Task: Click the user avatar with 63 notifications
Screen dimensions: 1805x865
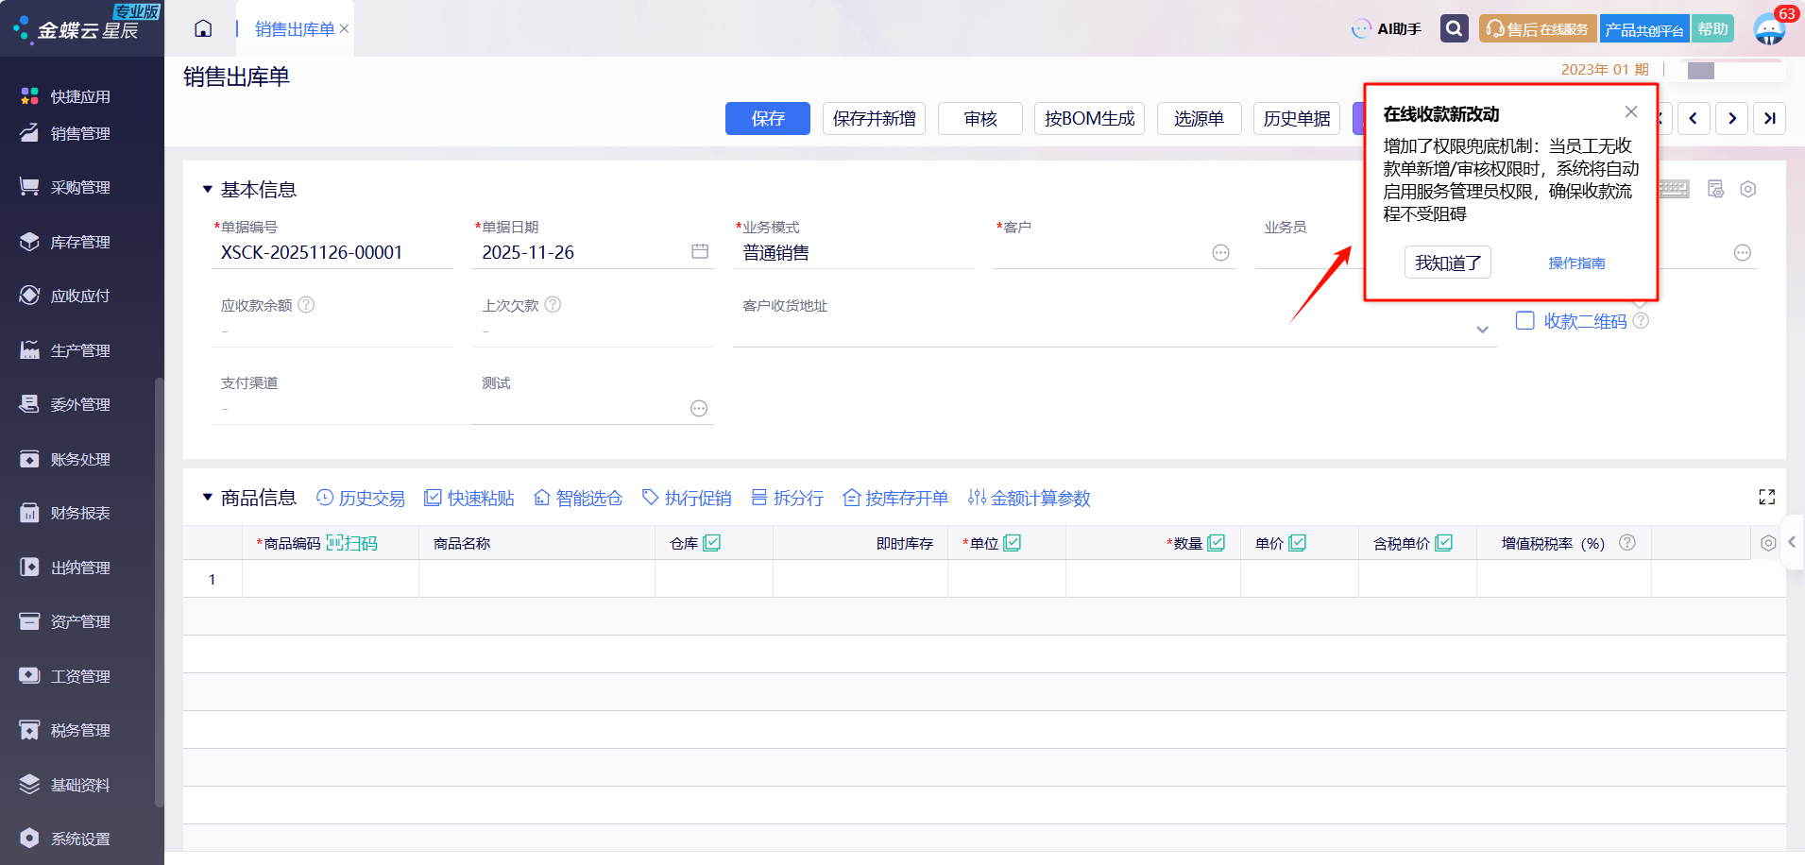Action: point(1769,29)
